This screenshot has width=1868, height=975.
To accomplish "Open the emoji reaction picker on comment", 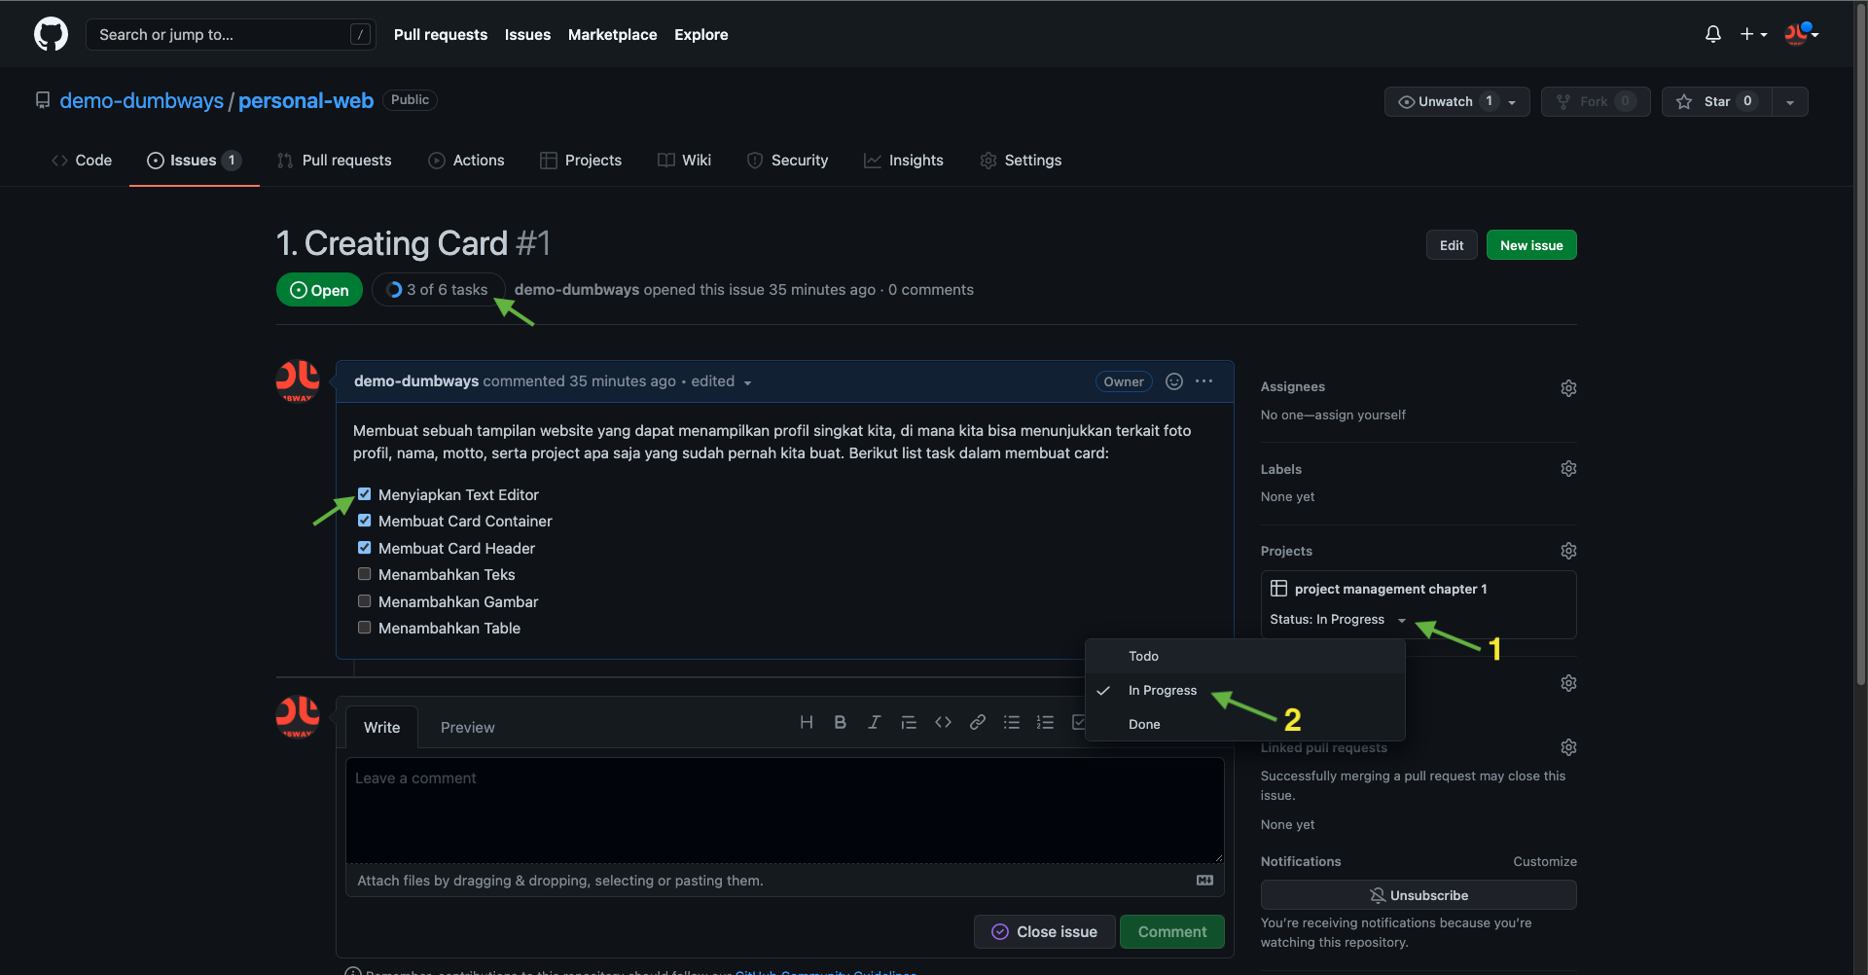I will pos(1174,381).
